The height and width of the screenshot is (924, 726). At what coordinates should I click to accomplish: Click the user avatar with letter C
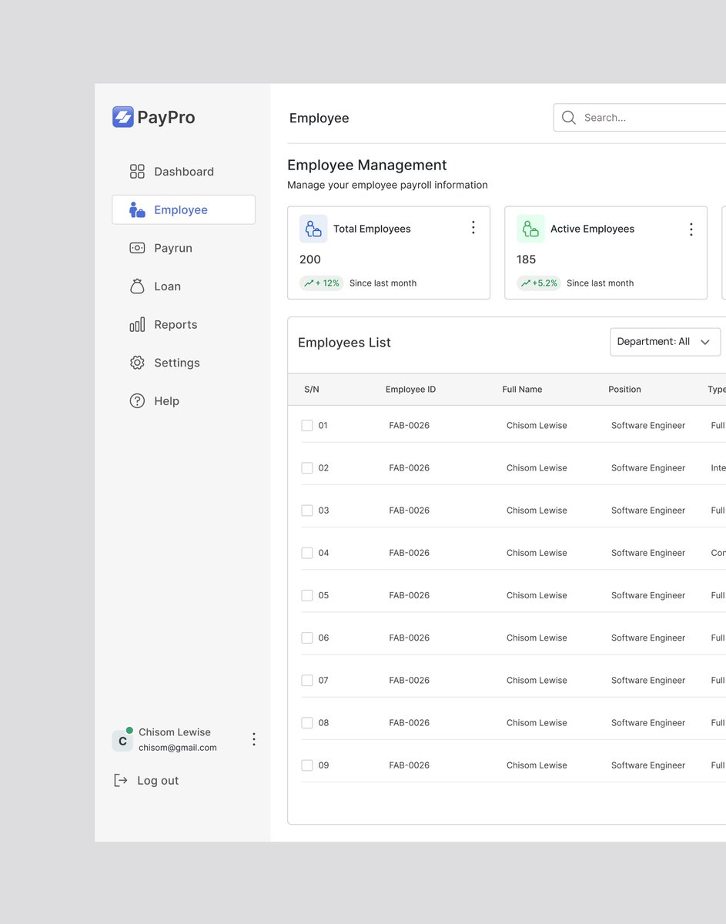coord(122,741)
